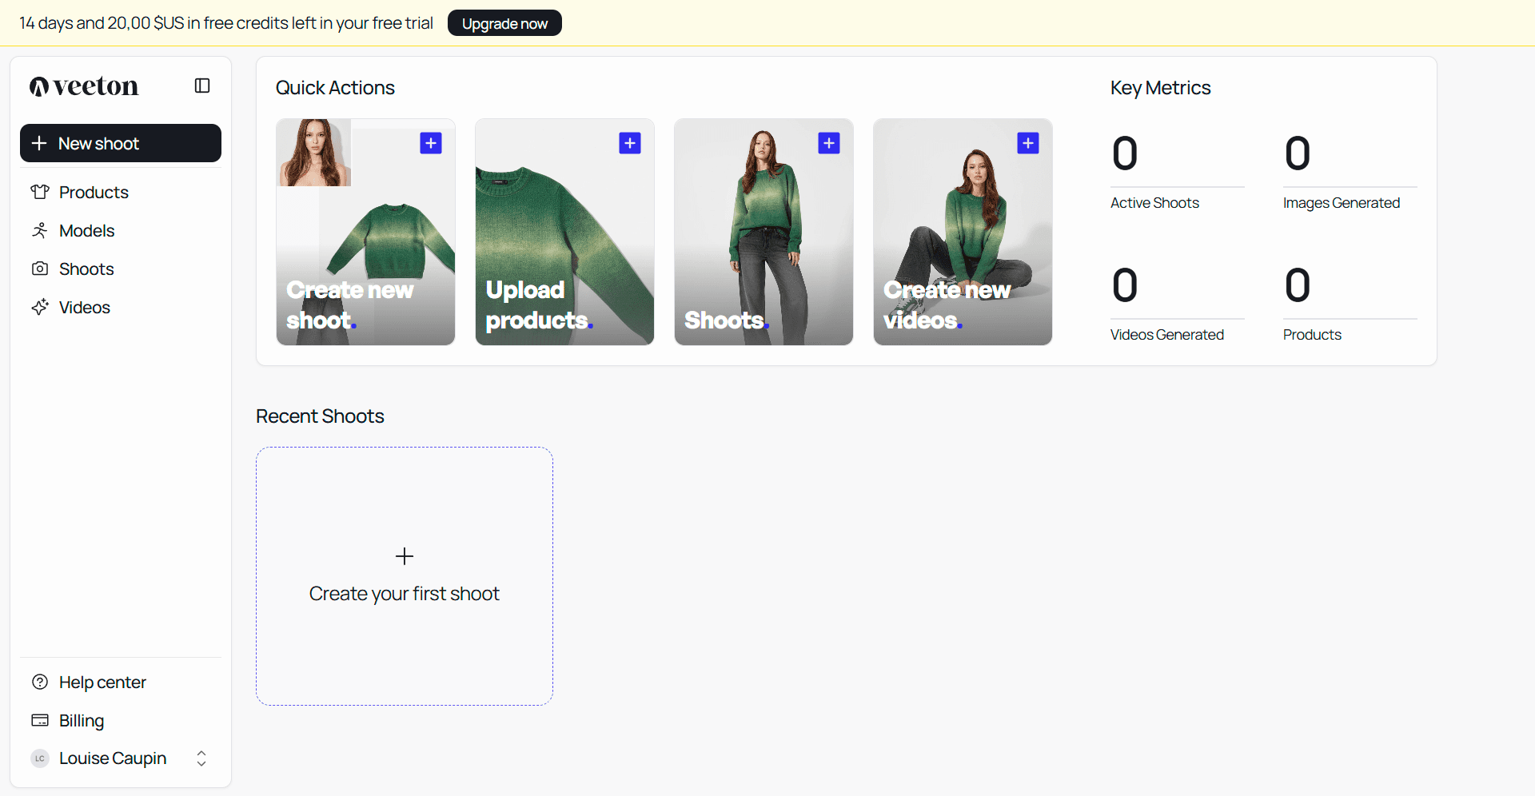Screen dimensions: 1535x796
Task: Click the LC avatar badge
Action: 39,758
